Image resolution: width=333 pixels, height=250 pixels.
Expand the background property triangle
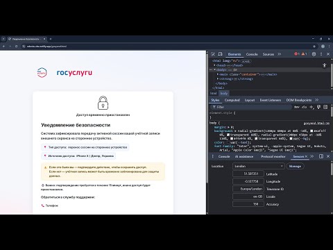pos(235,131)
